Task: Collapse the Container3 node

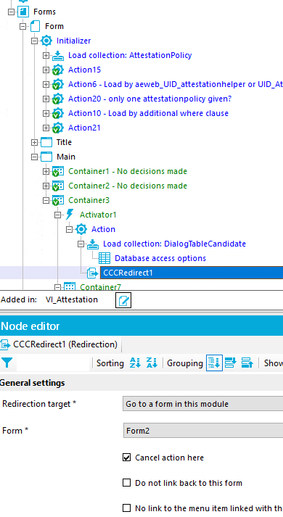Action: [x=46, y=200]
